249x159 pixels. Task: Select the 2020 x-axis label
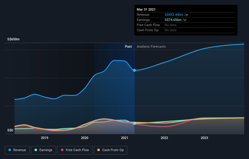click(x=85, y=138)
